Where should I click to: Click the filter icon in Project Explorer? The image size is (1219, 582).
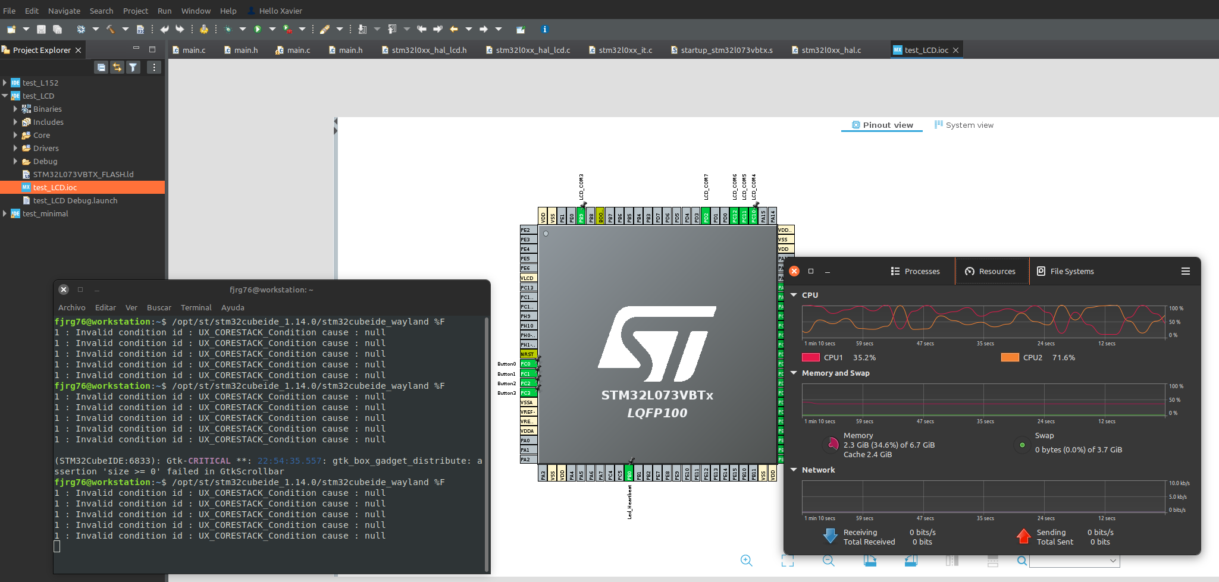pos(133,67)
